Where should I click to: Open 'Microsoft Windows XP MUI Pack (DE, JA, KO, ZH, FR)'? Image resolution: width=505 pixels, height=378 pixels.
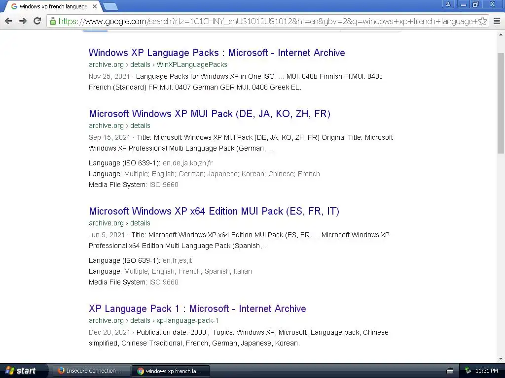click(210, 114)
